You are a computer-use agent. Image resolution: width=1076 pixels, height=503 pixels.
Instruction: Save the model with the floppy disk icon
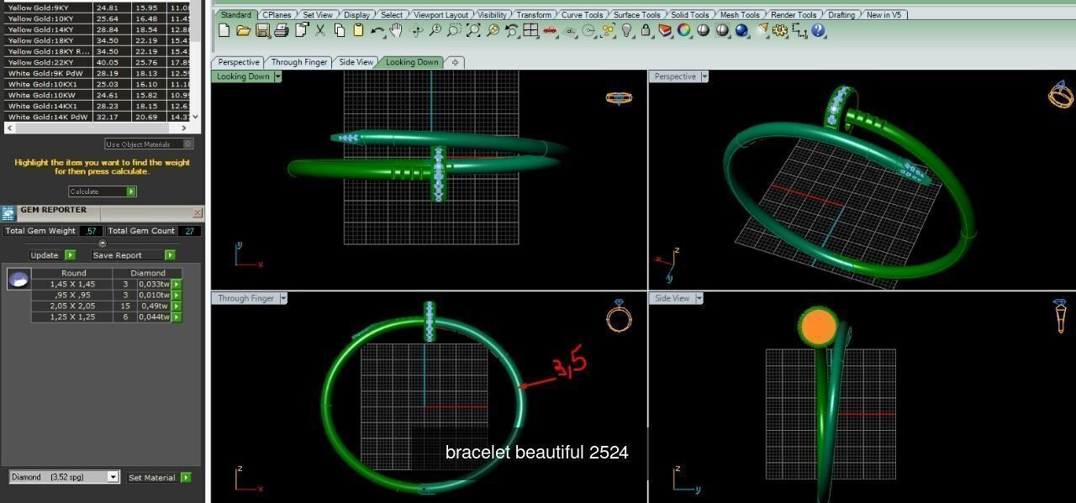click(262, 30)
